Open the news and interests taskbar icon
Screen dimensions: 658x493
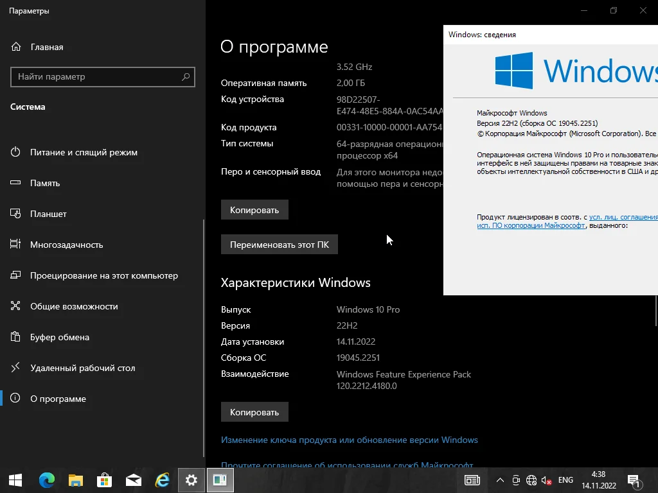tap(472, 480)
